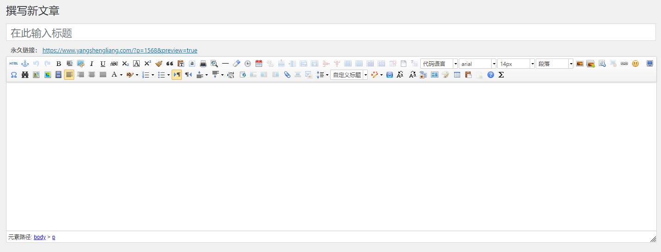
Task: Toggle subscript formatting
Action: point(125,64)
